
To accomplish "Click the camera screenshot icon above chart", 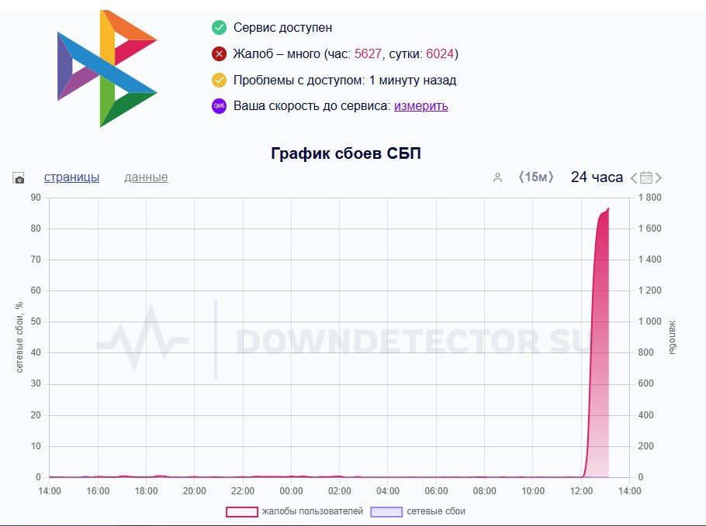I will pyautogui.click(x=19, y=178).
